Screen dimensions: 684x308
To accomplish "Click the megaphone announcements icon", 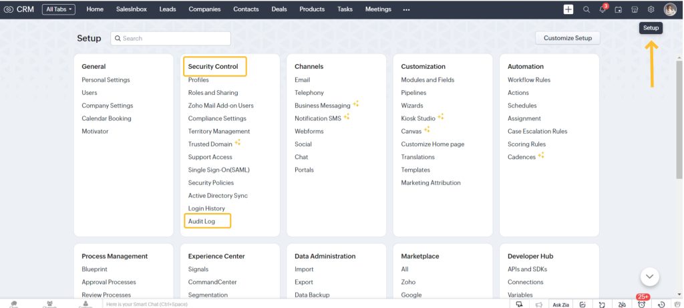I will (539, 305).
